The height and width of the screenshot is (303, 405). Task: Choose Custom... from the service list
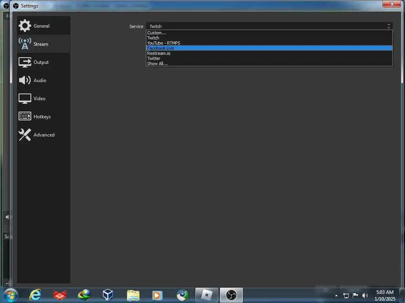269,33
